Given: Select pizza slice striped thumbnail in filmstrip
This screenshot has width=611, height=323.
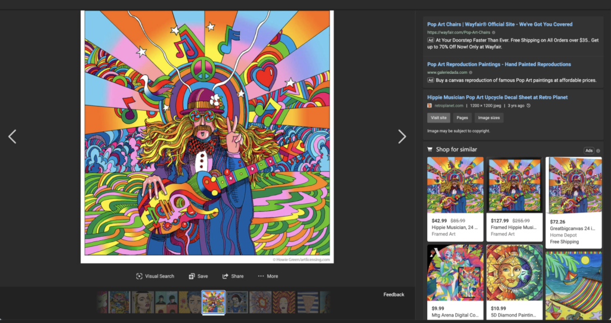Looking at the screenshot, I should [308, 302].
